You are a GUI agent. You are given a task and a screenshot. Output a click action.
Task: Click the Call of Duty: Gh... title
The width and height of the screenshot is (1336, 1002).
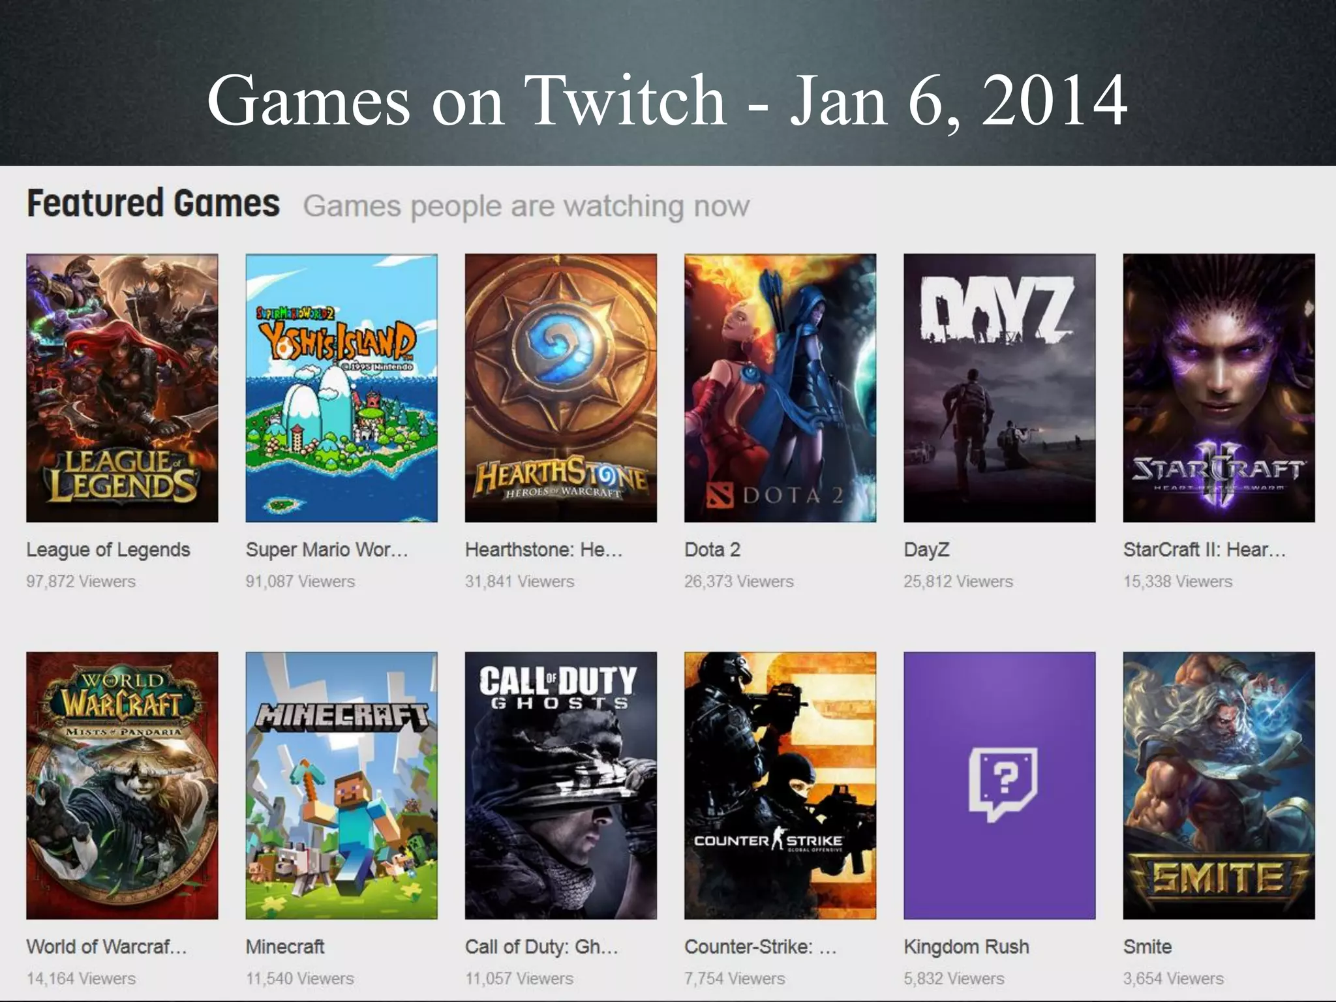pyautogui.click(x=541, y=947)
